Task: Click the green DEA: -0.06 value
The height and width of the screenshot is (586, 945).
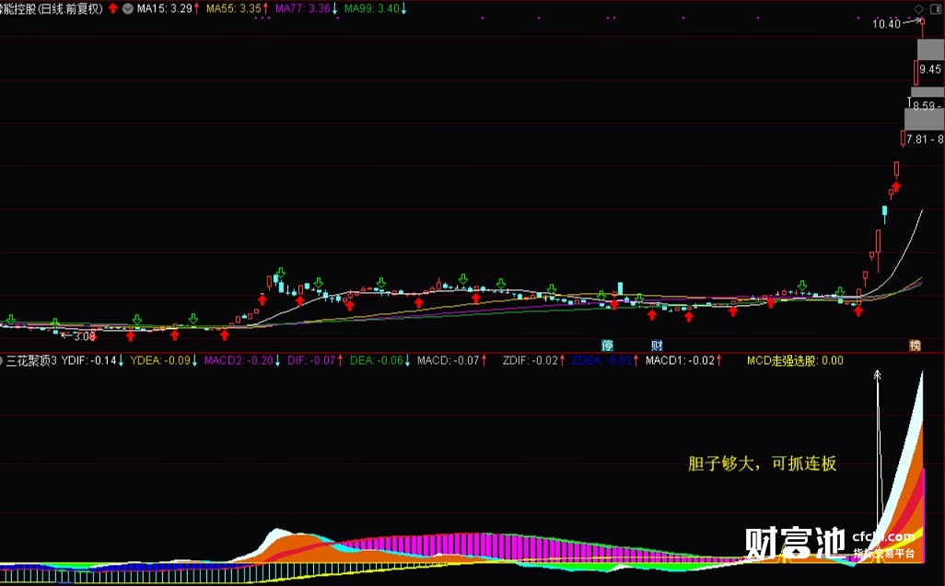Action: pos(377,360)
